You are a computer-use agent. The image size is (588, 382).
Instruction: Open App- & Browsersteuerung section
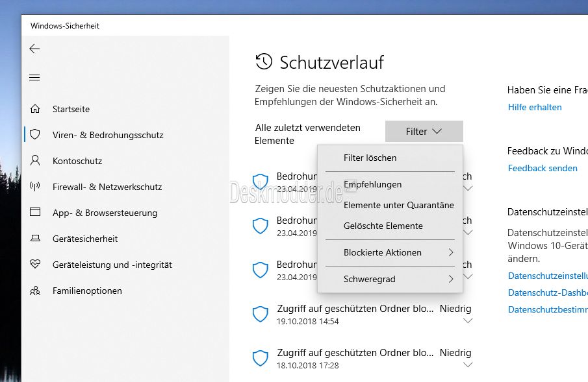[105, 213]
